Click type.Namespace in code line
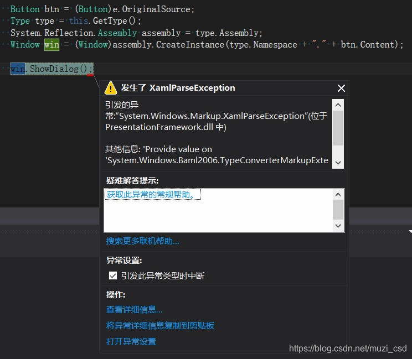The height and width of the screenshot is (359, 412). point(263,45)
